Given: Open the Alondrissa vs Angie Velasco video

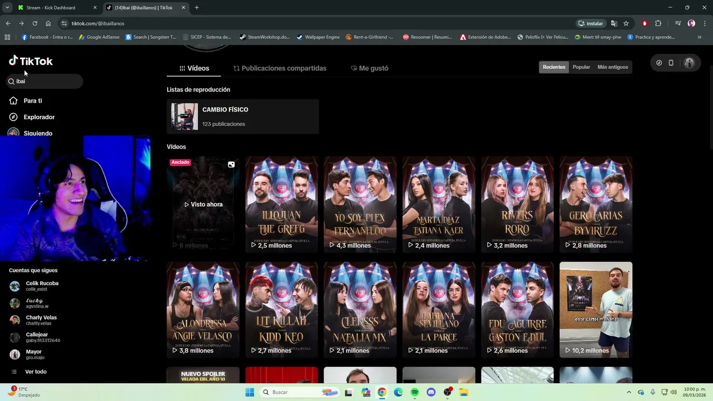Looking at the screenshot, I should [203, 310].
